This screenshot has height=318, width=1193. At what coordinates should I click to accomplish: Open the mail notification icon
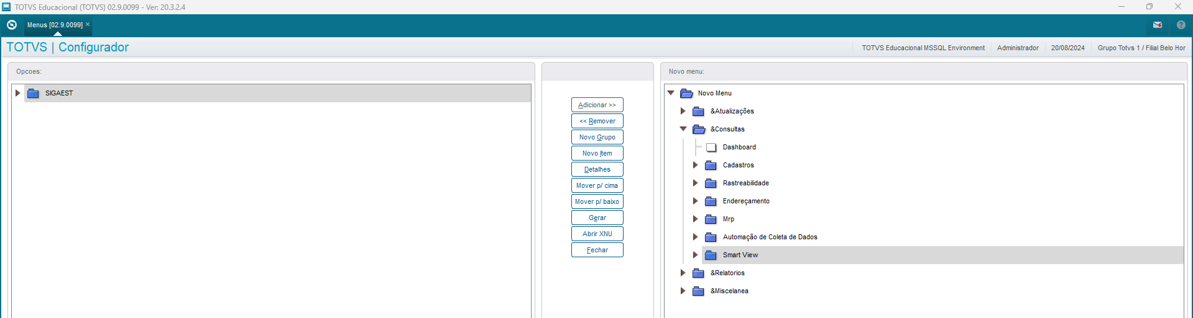click(x=1158, y=25)
